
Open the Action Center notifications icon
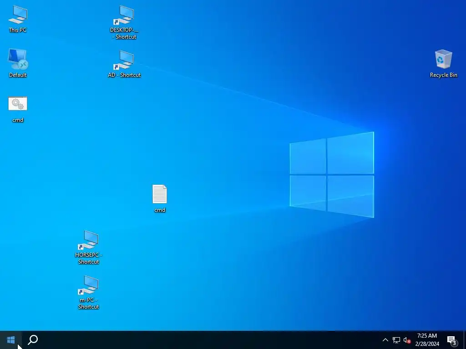[452, 340]
